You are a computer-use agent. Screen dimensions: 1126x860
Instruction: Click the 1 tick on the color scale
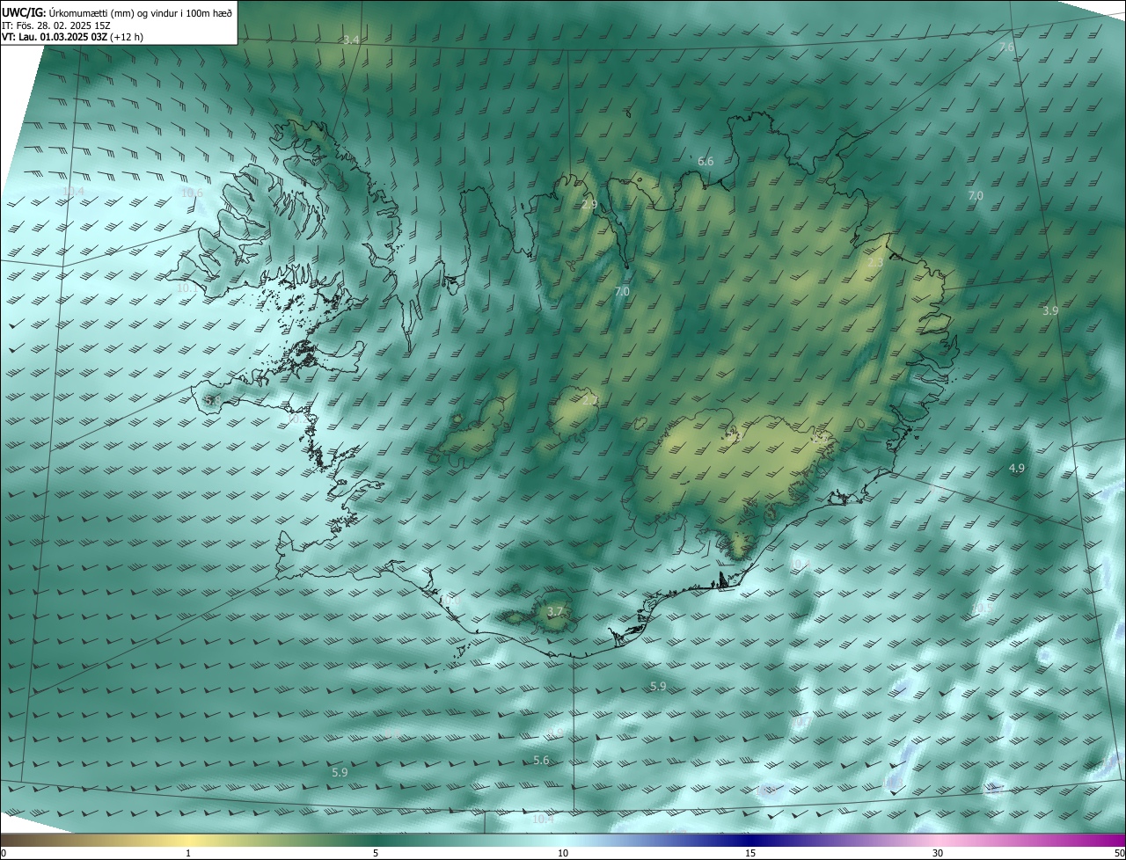pos(188,854)
